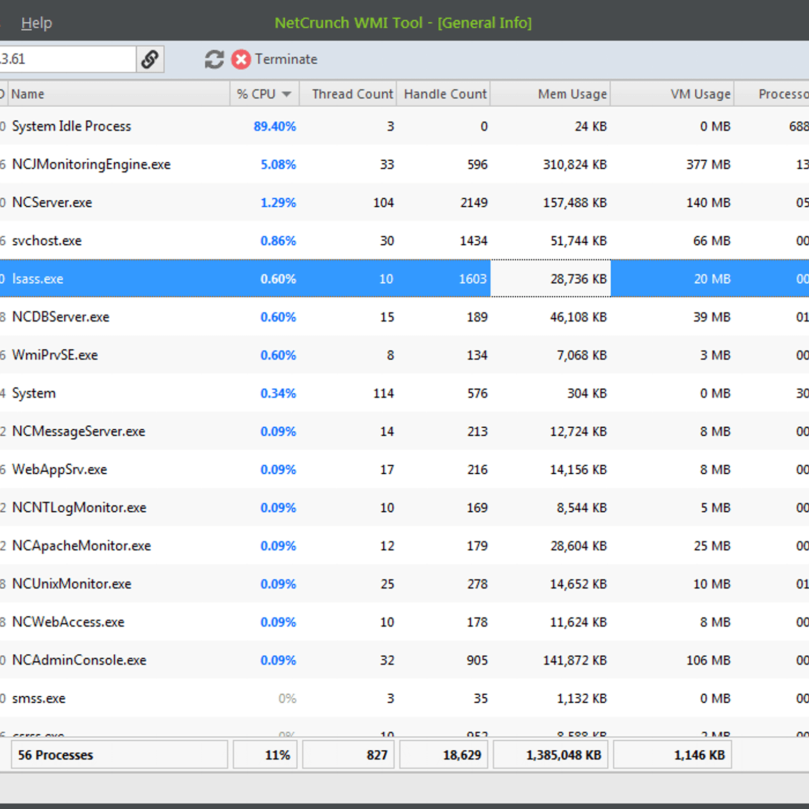Viewport: 809px width, 809px height.
Task: Click the % CPU sort arrow
Action: click(287, 94)
